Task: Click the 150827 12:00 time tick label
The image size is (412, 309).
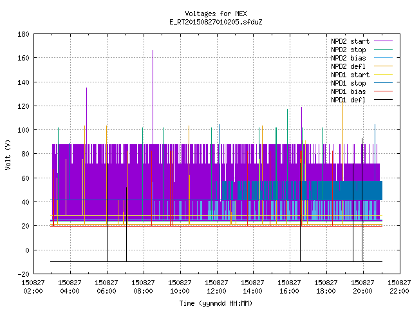Action: pos(216,287)
